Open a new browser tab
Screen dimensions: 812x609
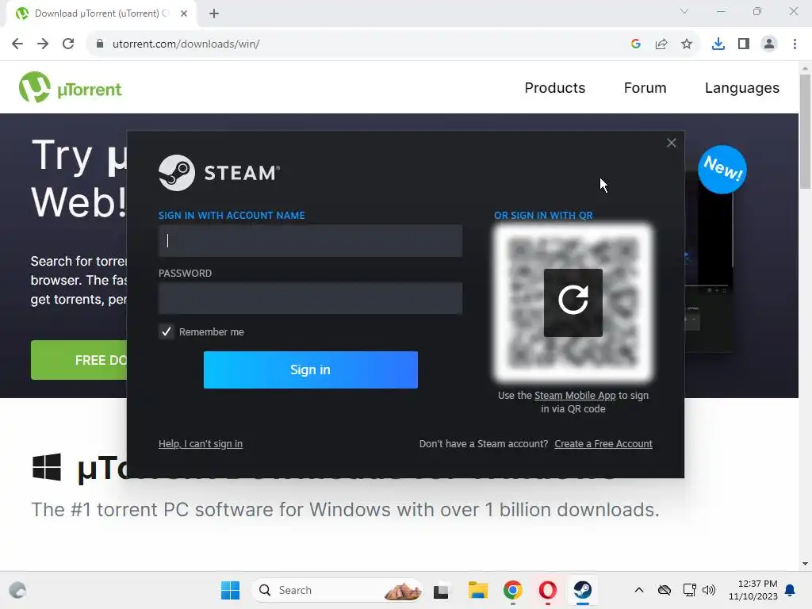[214, 13]
